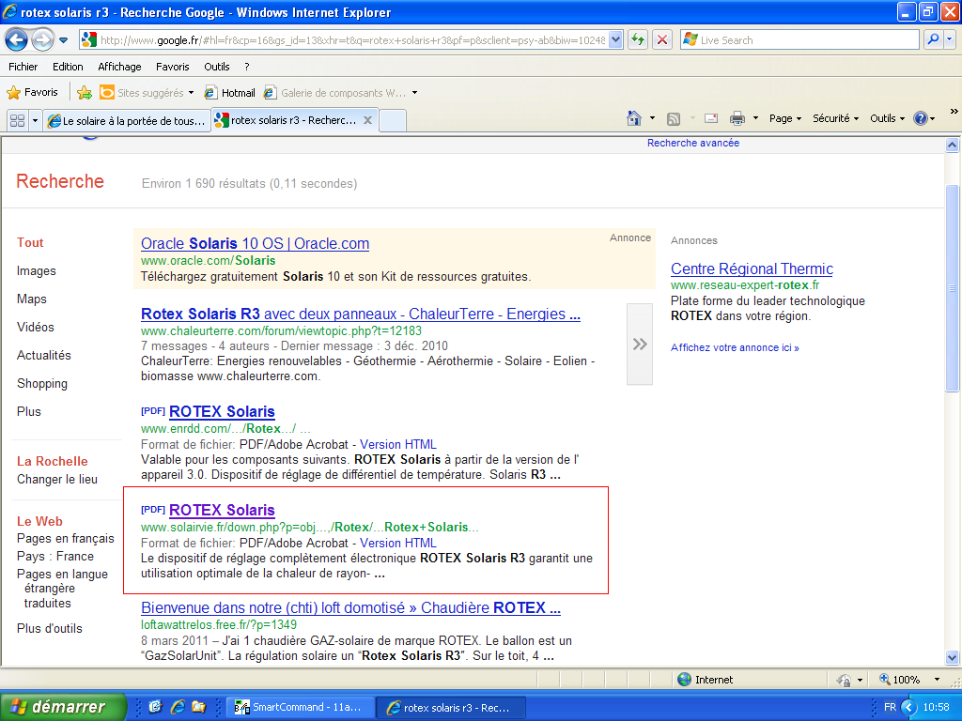Viewport: 962px width, 721px height.
Task: Click the Home house icon in command bar
Action: (635, 118)
